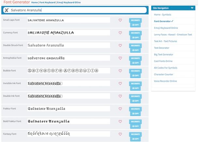
Task: Copy the Double Ink Font text
Action: click(135, 101)
